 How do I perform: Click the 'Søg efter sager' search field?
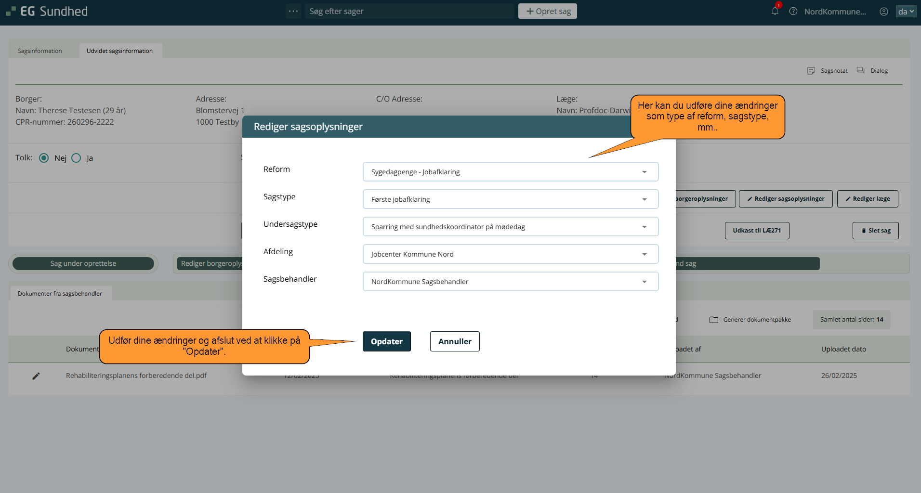point(409,11)
